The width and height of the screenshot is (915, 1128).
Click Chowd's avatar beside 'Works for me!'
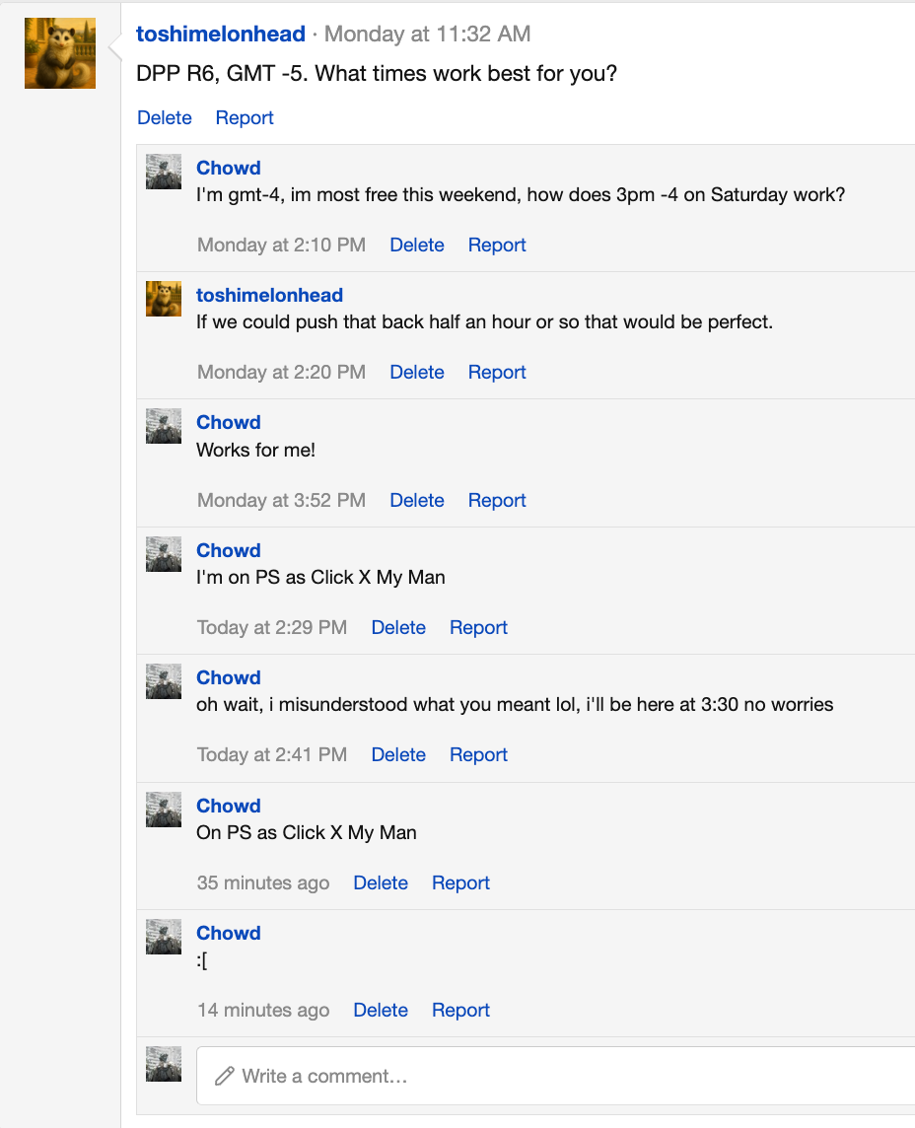click(164, 426)
